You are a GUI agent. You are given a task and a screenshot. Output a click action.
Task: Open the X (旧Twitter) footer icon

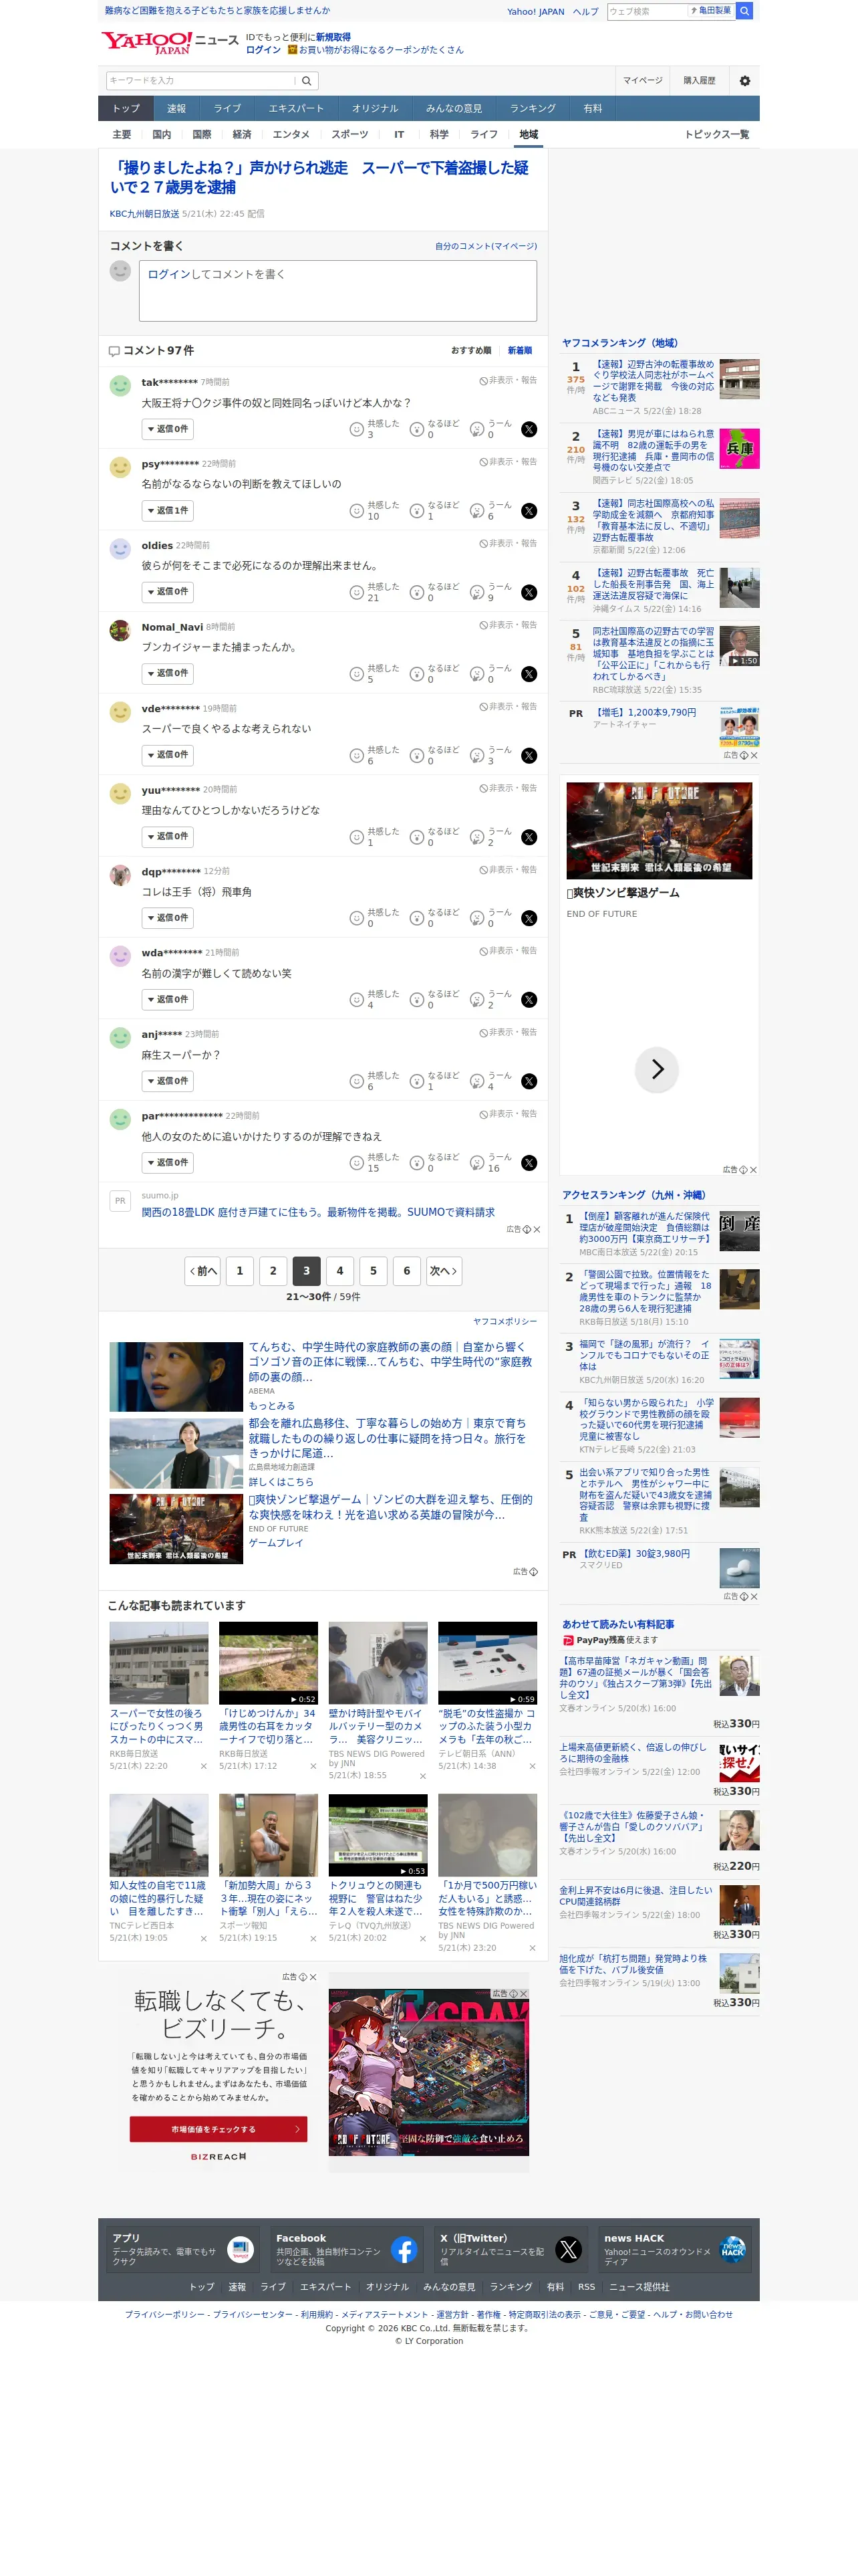tap(569, 2249)
